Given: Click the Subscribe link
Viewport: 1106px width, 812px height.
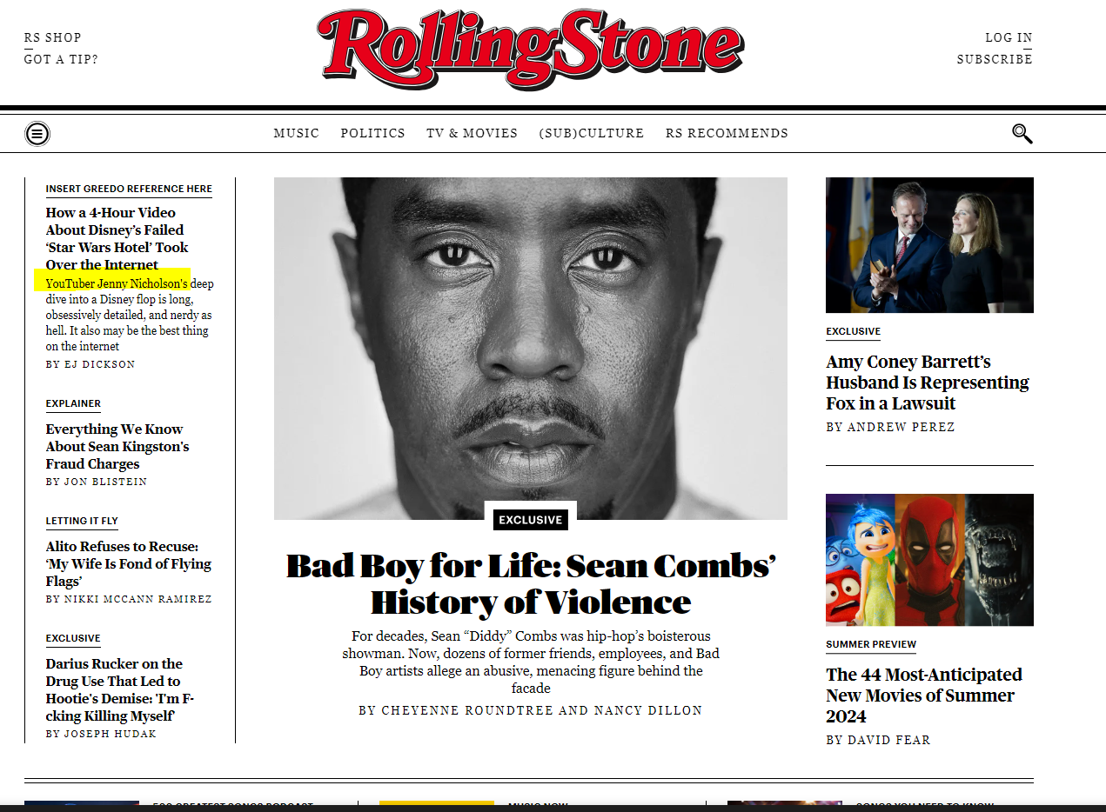Looking at the screenshot, I should pos(995,59).
